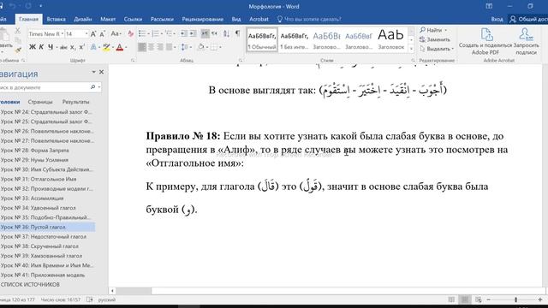
Task: Apply yellow text highlight color
Action: [x=106, y=47]
